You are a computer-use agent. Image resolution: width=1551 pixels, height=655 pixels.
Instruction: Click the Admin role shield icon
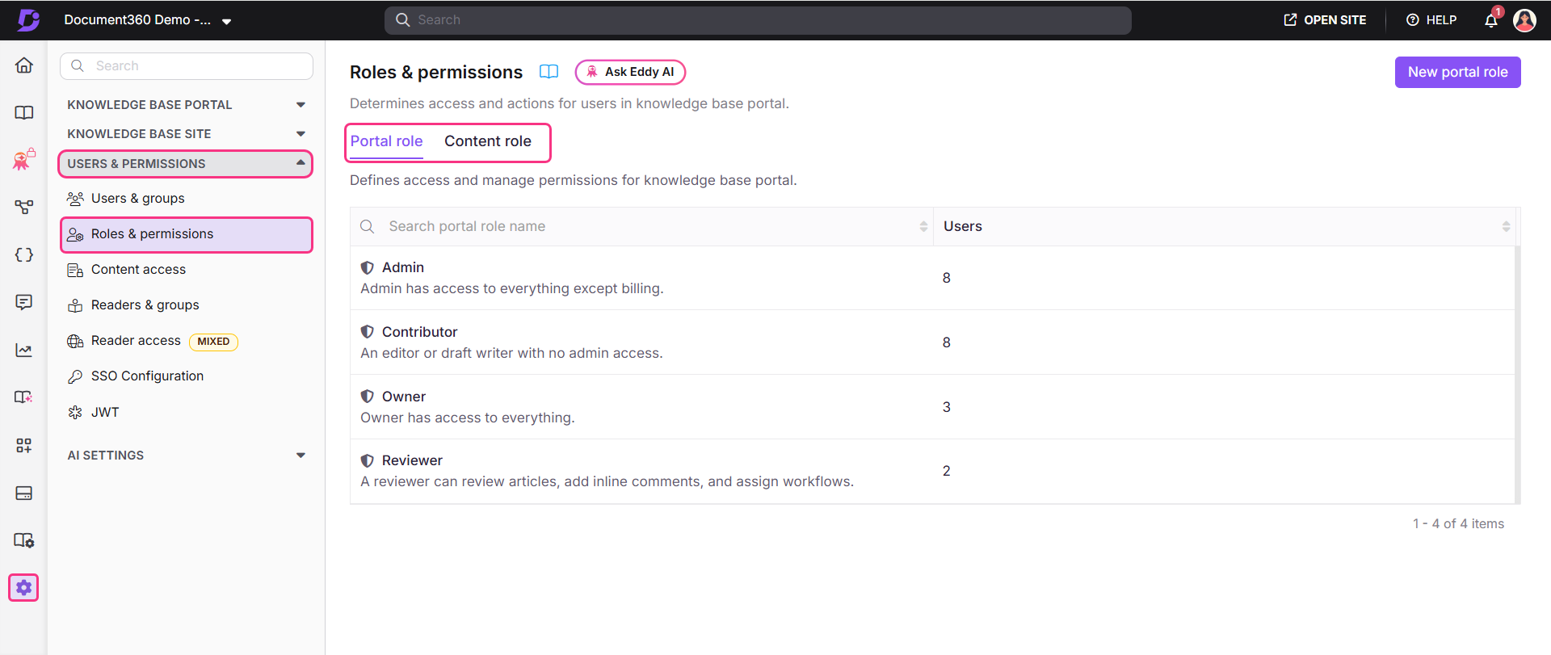point(368,267)
